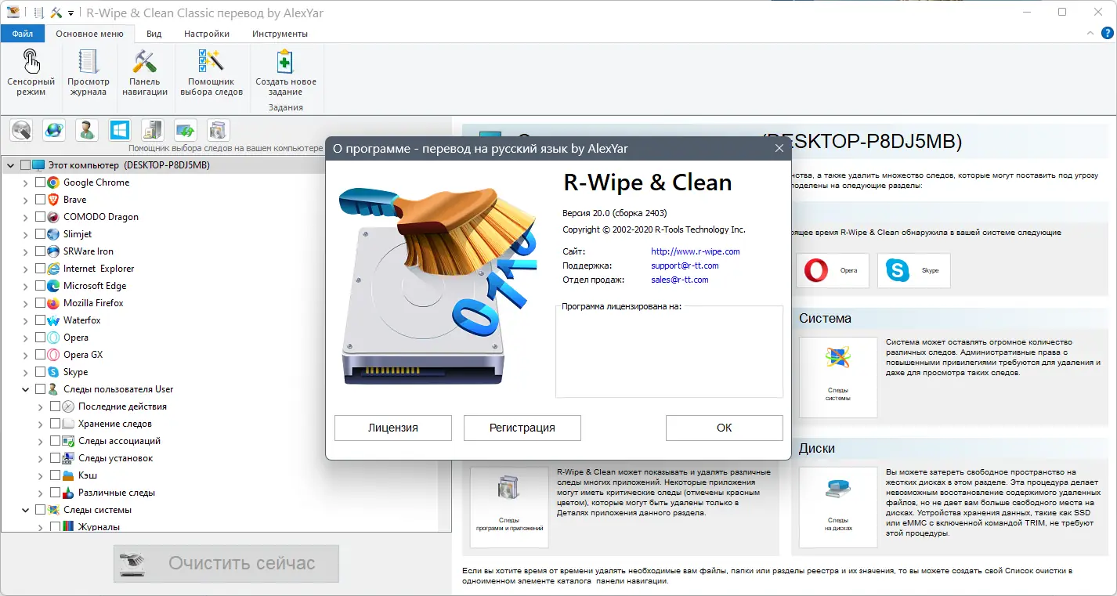Collapse the Следы системы node

pos(25,508)
